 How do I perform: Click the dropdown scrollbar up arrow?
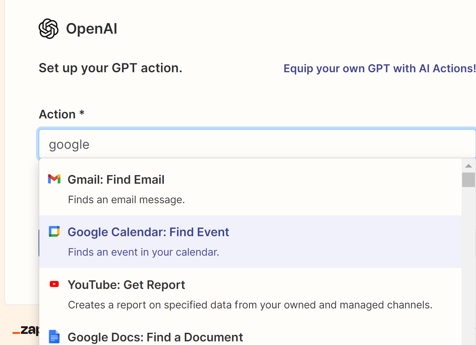click(x=468, y=166)
